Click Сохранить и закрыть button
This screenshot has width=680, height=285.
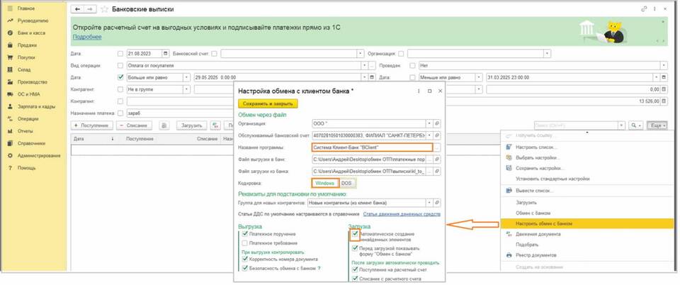(x=268, y=104)
